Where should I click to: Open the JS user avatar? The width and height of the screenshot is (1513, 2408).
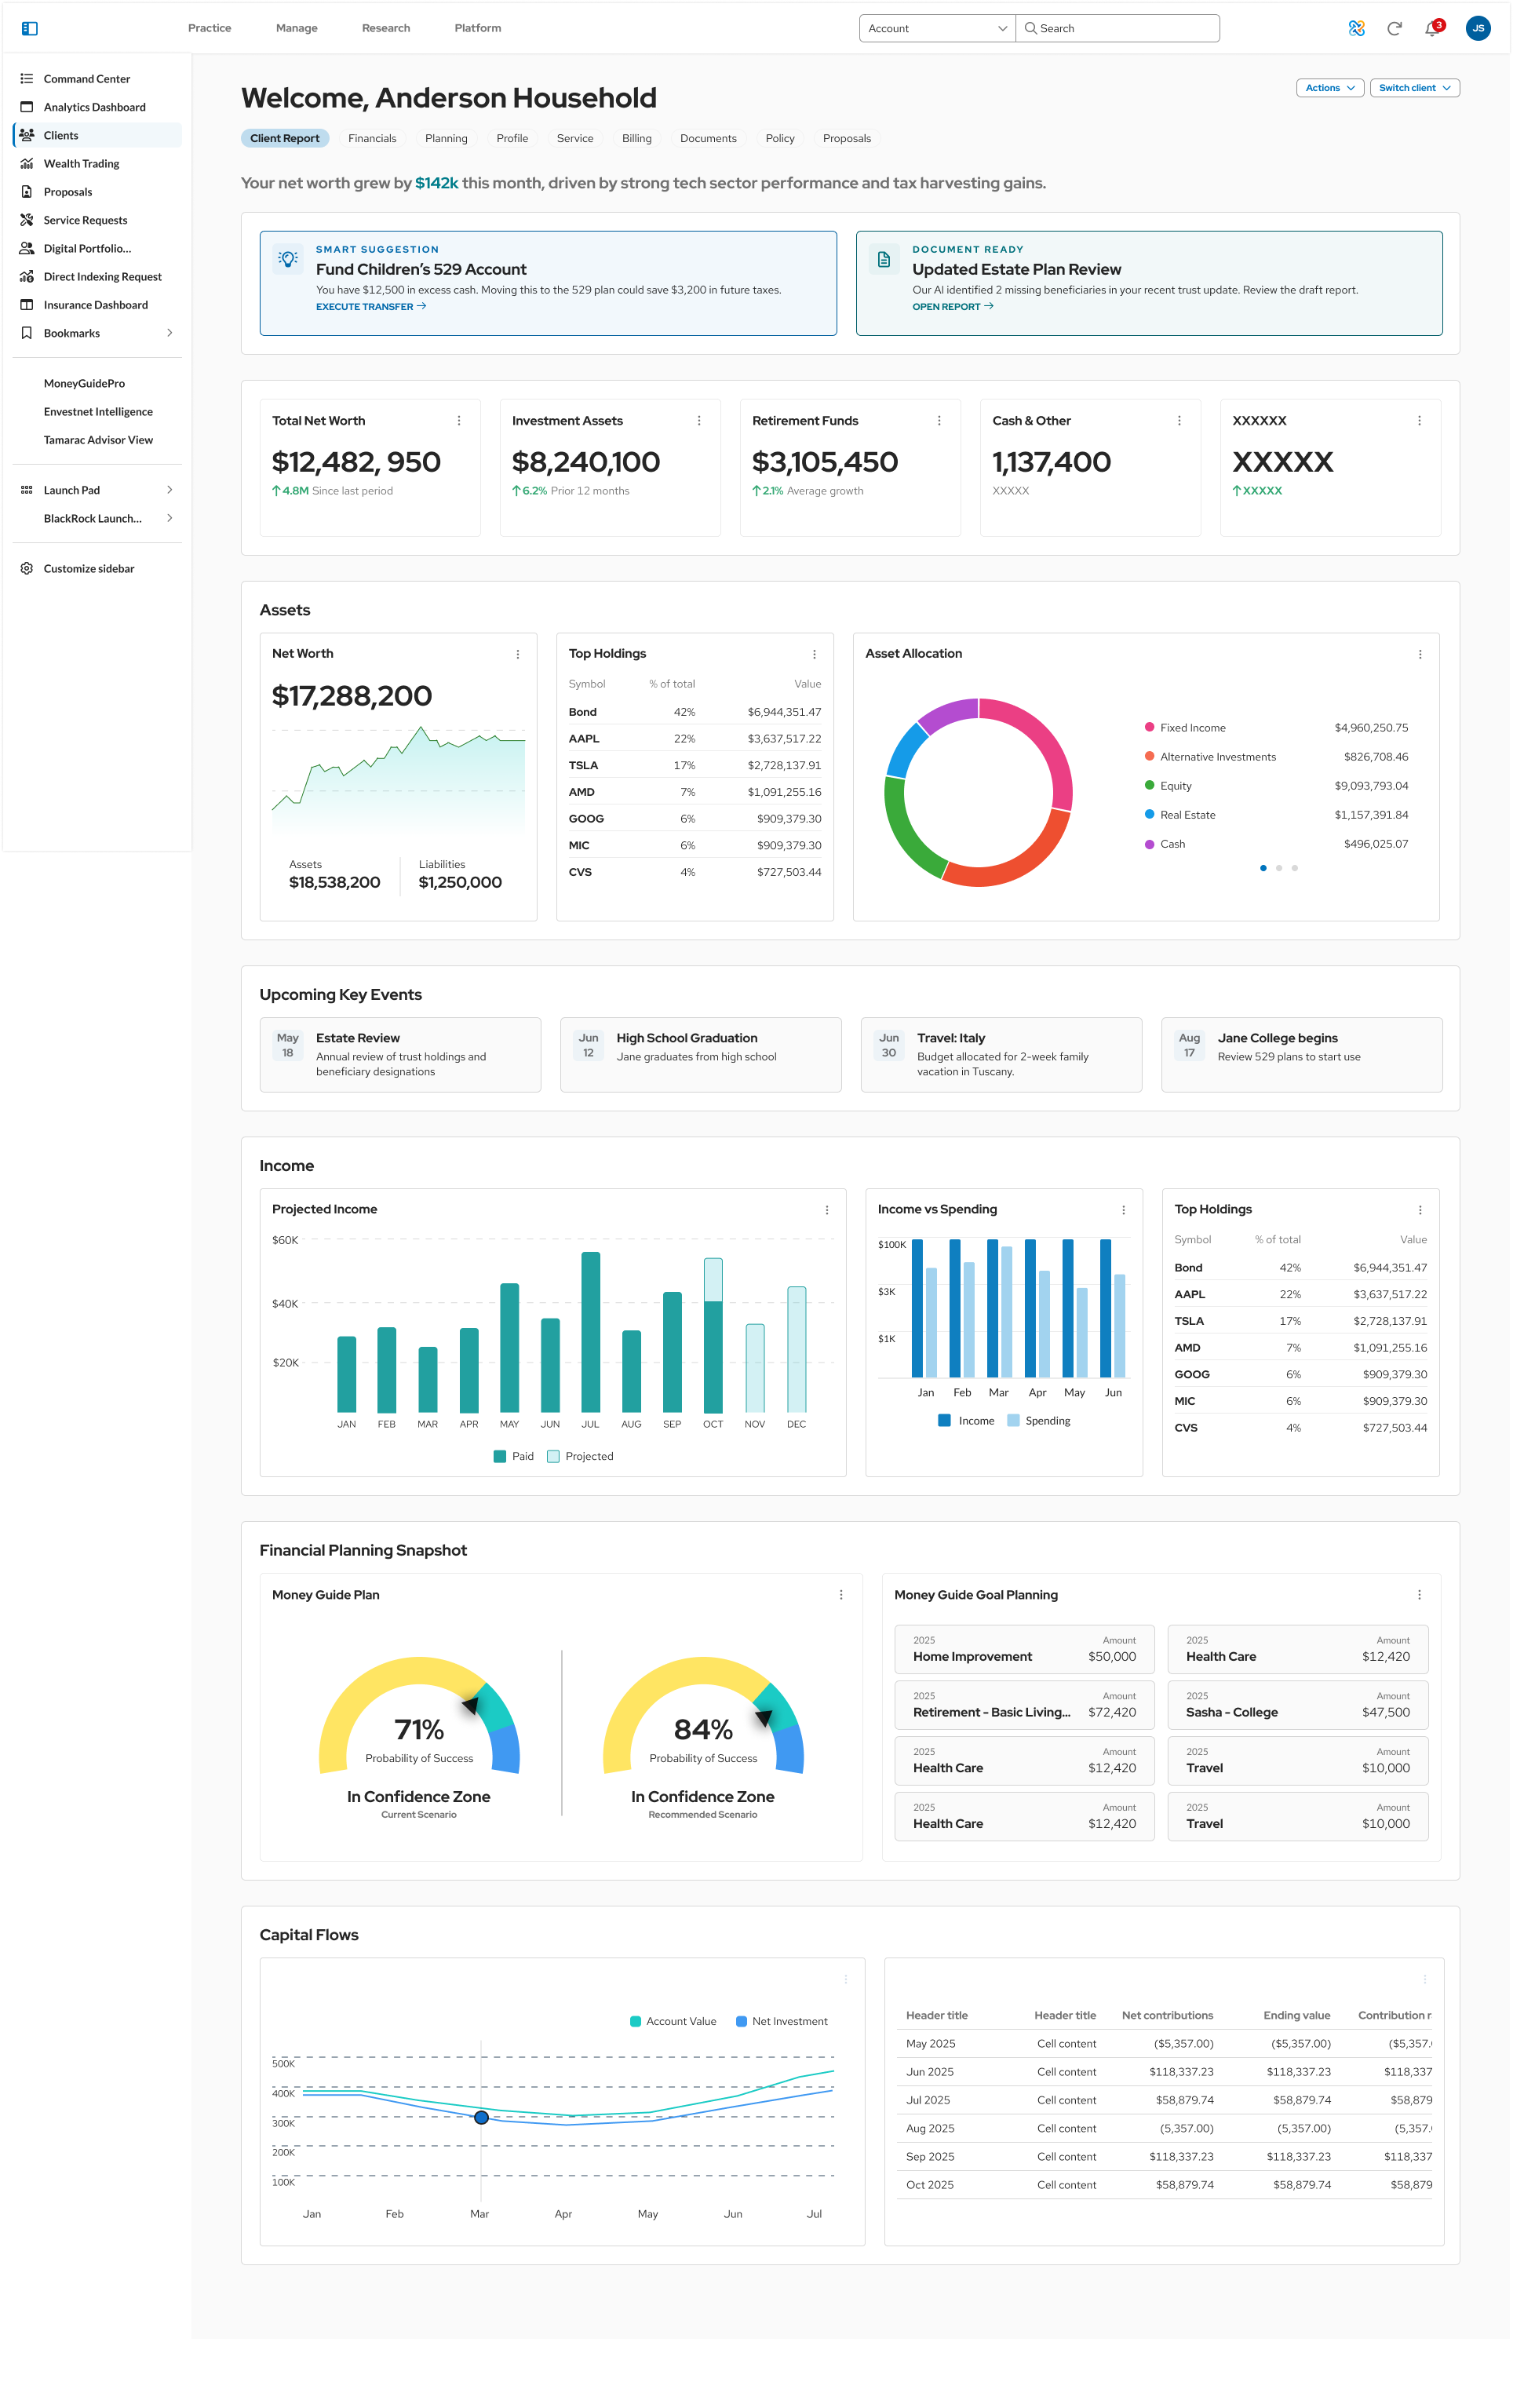point(1477,28)
